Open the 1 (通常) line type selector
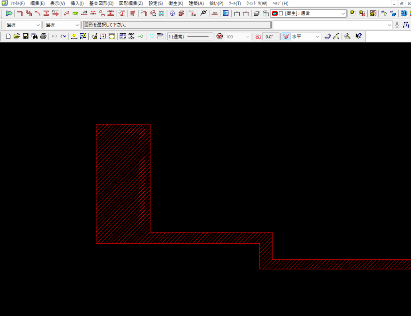 190,37
